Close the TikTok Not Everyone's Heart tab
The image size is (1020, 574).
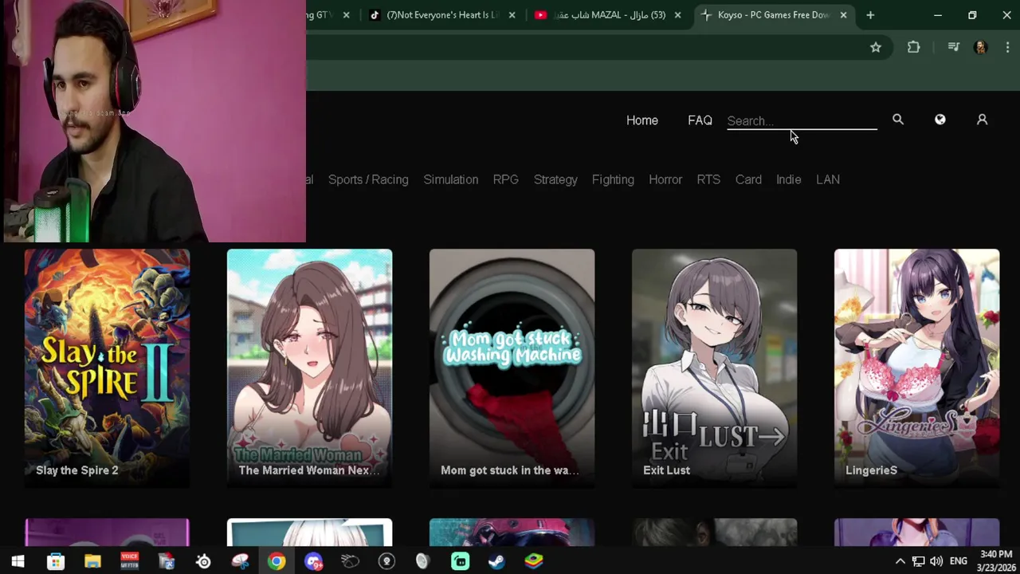pyautogui.click(x=512, y=15)
